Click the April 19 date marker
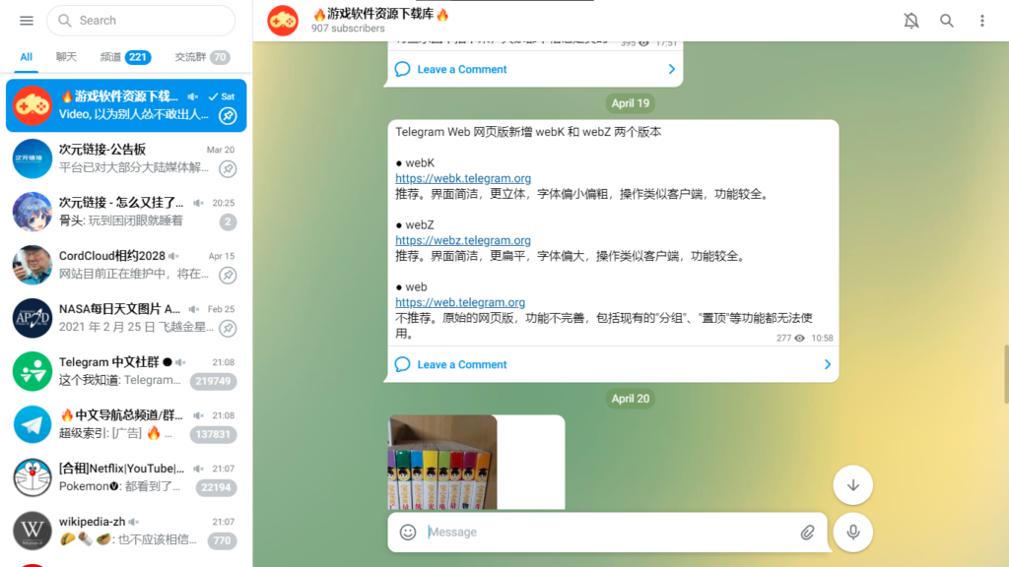1009x567 pixels. click(x=630, y=103)
